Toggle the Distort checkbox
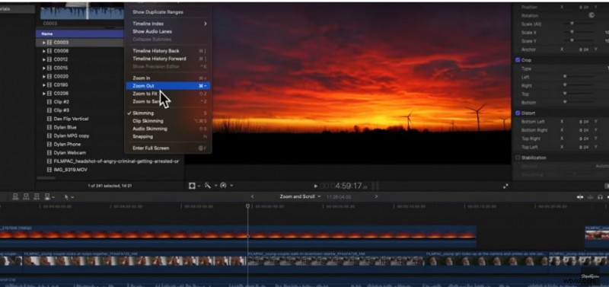The width and height of the screenshot is (609, 287). click(x=518, y=113)
